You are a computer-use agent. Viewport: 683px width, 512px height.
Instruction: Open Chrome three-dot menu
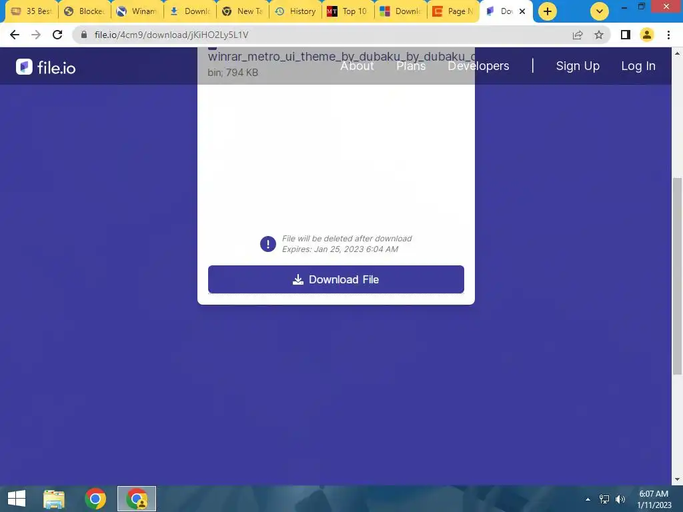click(x=668, y=35)
